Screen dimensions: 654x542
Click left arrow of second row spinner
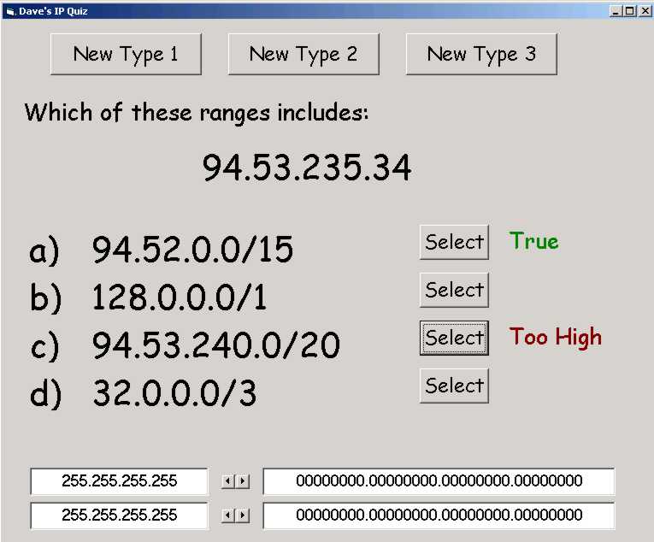(x=228, y=515)
